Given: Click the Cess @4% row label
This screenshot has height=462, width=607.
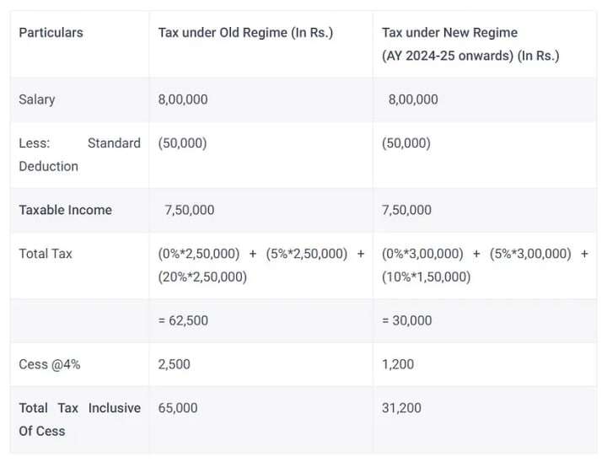Looking at the screenshot, I should click(51, 364).
